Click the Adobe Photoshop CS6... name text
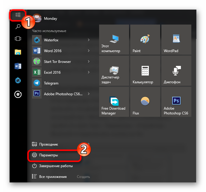This screenshot has width=206, height=192. tap(63, 94)
